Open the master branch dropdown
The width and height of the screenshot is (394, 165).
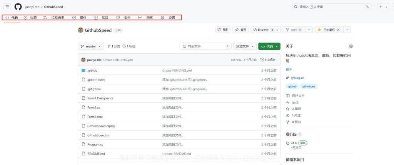tap(91, 46)
